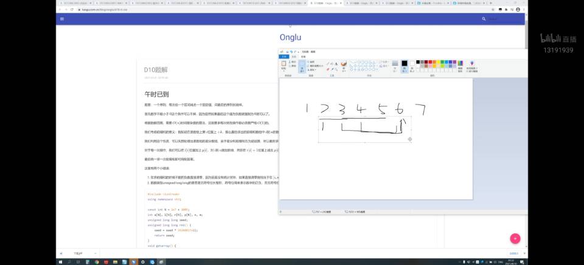This screenshot has height=265, width=584.
Task: Open the blog's hamburger menu icon
Action: pyautogui.click(x=61, y=19)
